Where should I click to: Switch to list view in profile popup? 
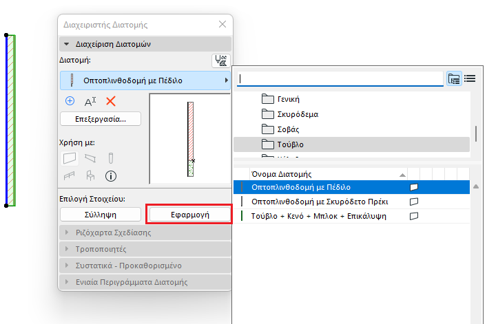(x=470, y=78)
